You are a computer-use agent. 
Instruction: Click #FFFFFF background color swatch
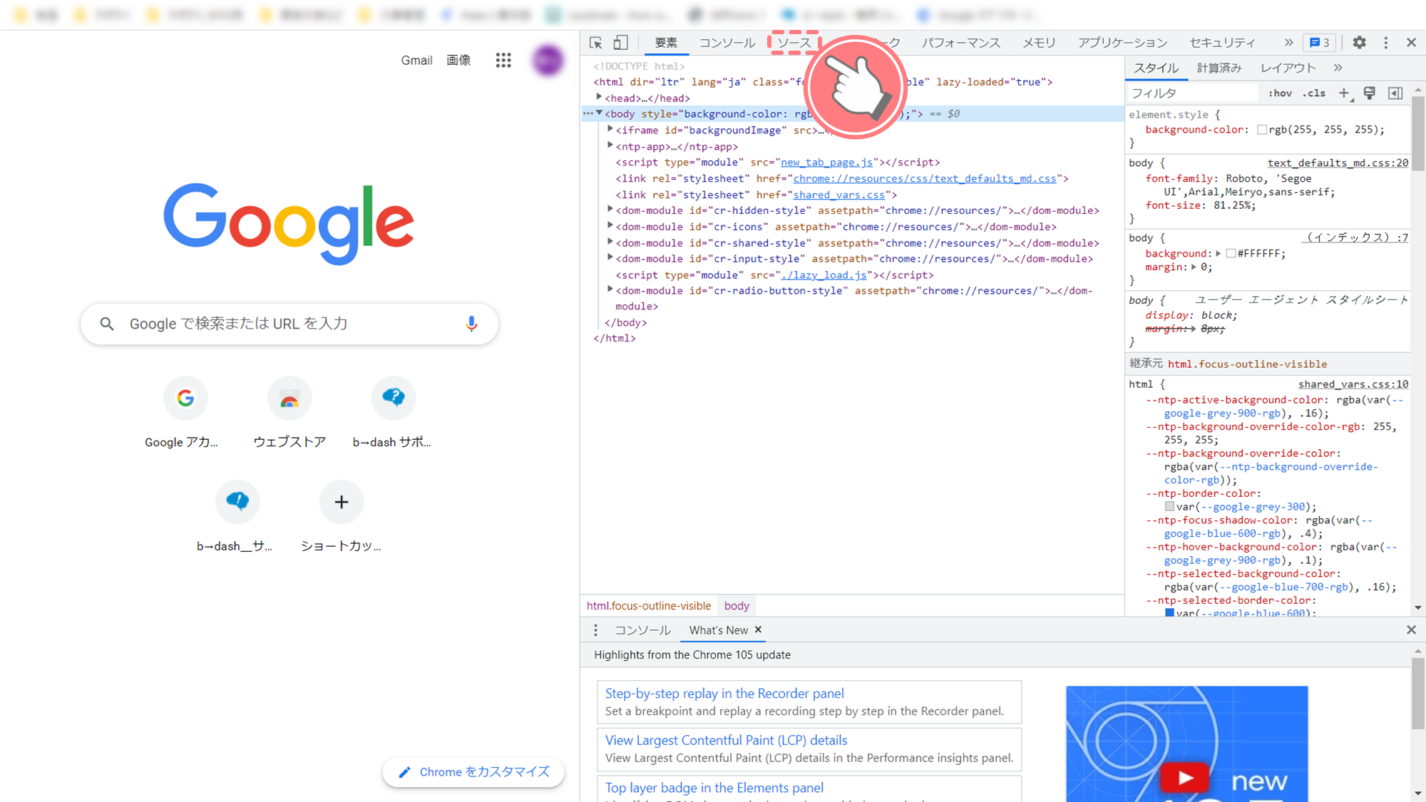[x=1231, y=254]
